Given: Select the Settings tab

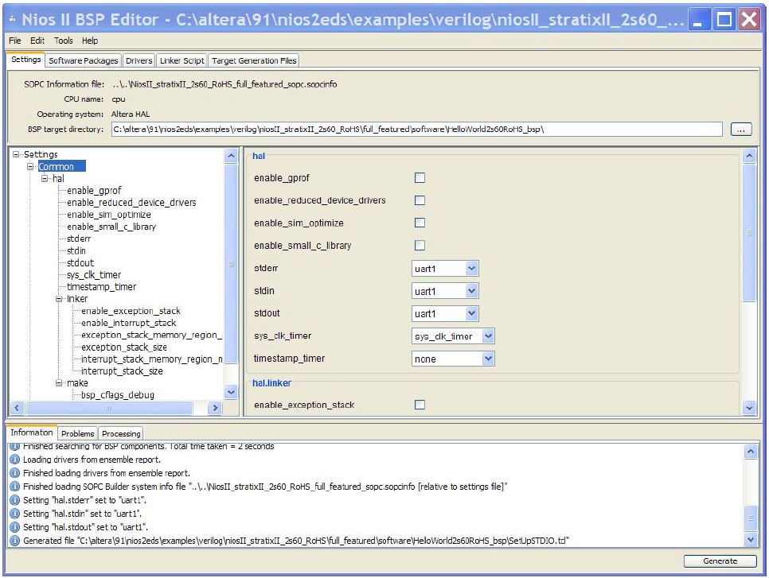Looking at the screenshot, I should coord(26,60).
